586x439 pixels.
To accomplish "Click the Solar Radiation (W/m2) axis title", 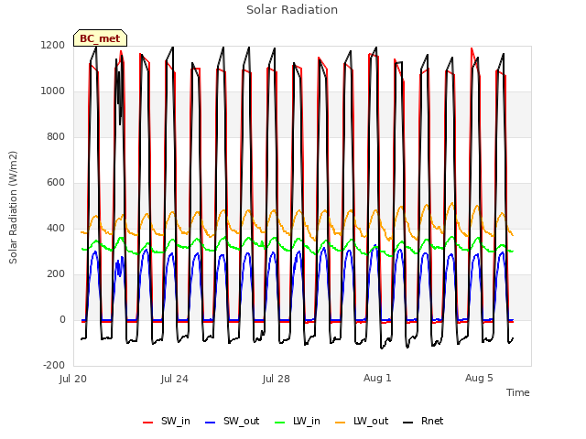I will click(13, 208).
